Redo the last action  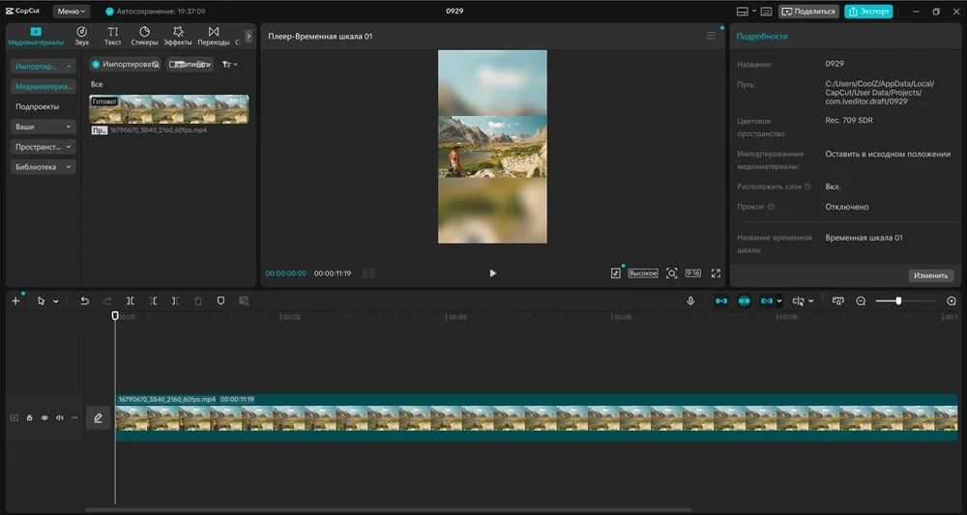tap(107, 300)
